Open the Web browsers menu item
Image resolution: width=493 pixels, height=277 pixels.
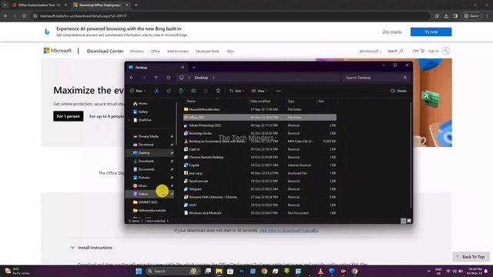click(178, 52)
